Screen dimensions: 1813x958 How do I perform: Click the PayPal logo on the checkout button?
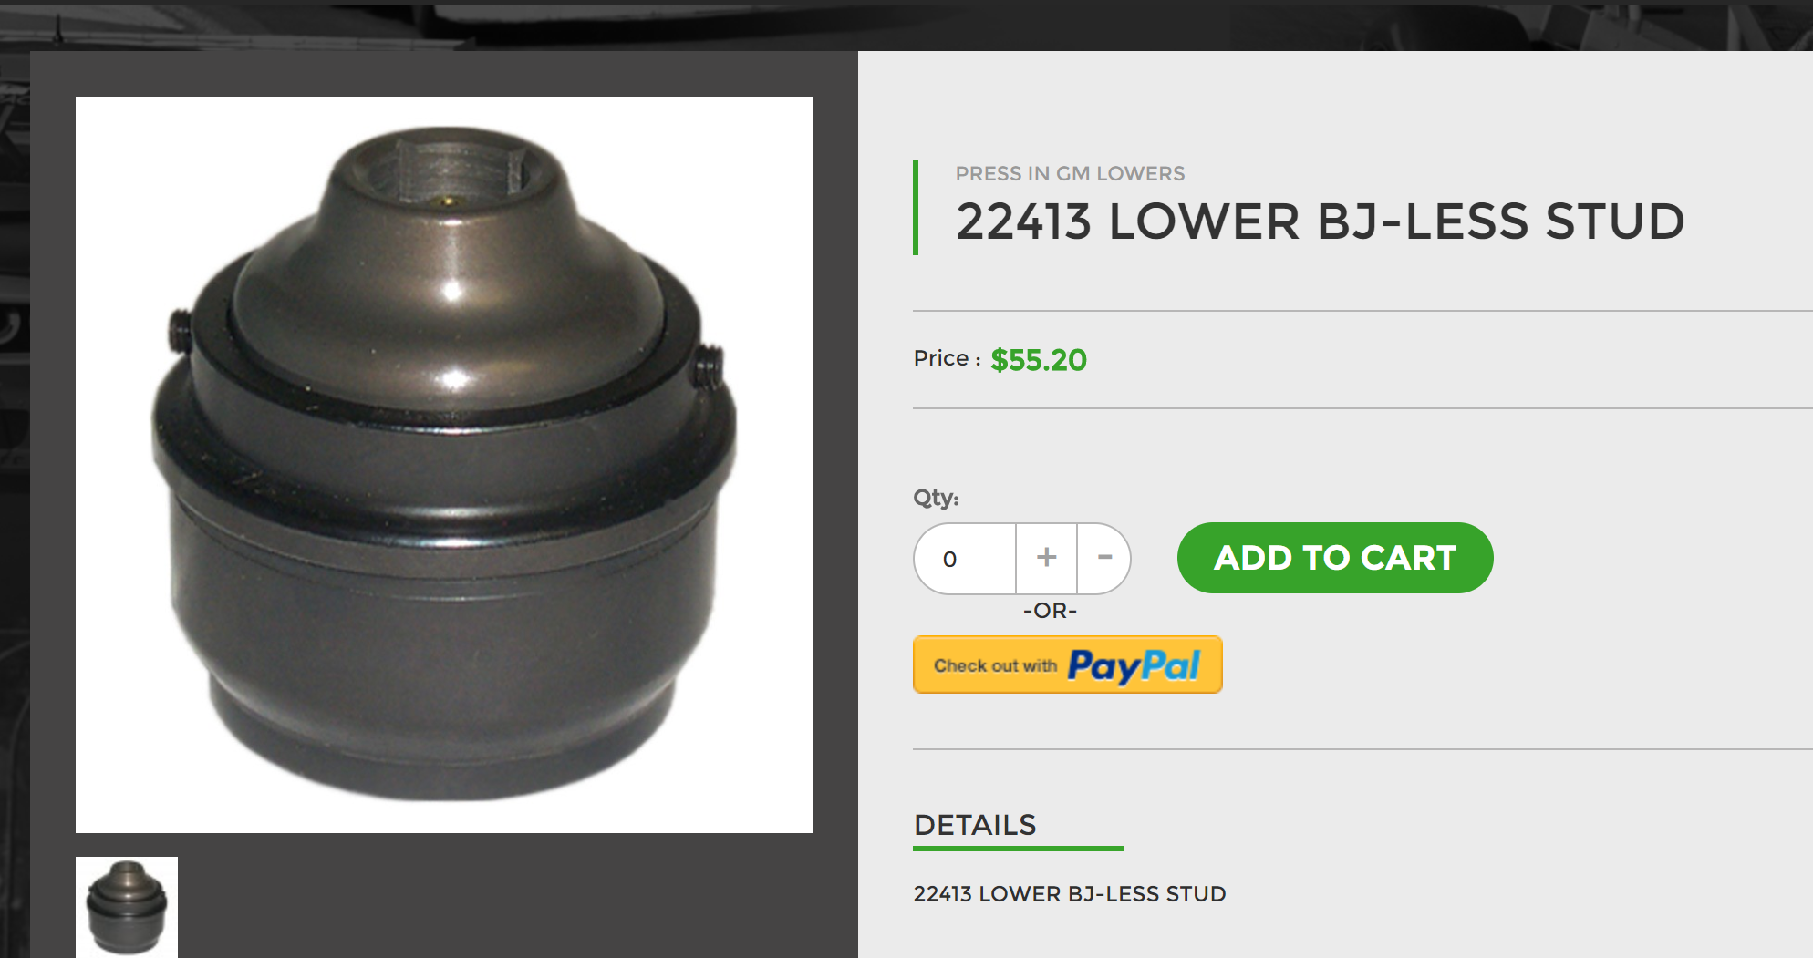[x=1134, y=666]
